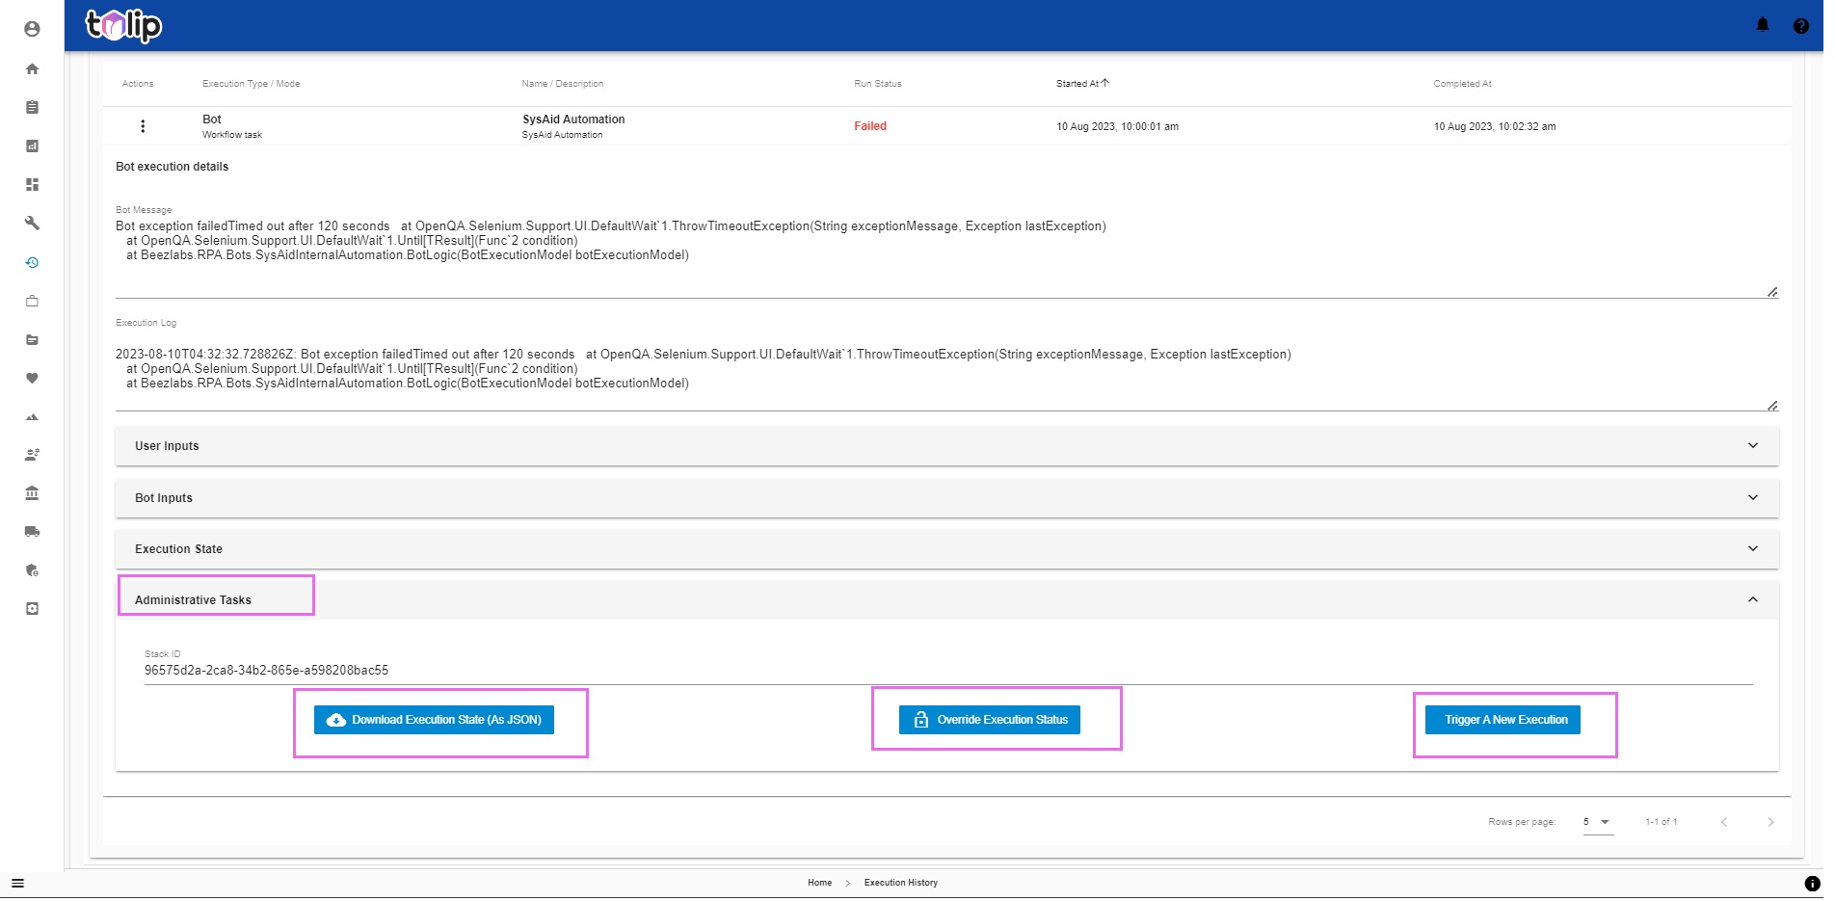This screenshot has width=1835, height=901.
Task: Go to previous page arrow
Action: point(1723,822)
